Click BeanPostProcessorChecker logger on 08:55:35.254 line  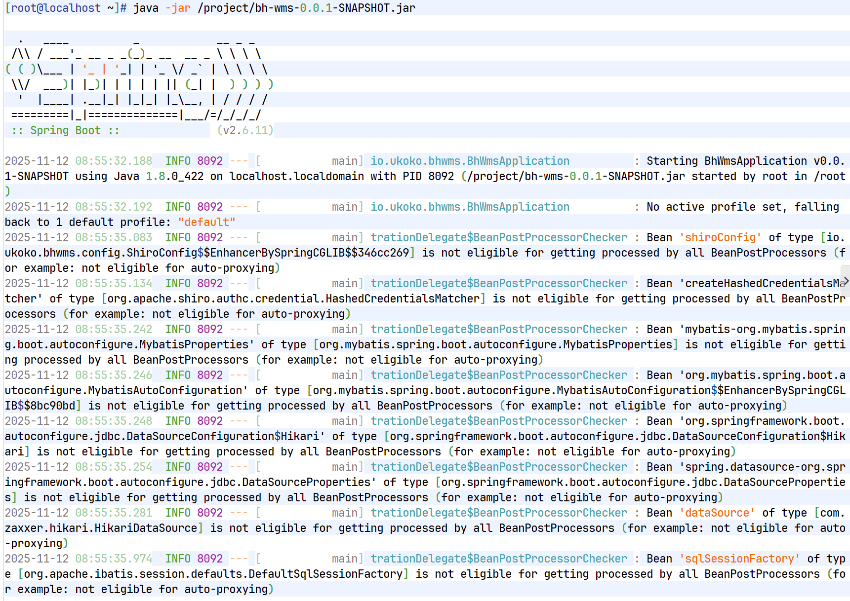(499, 467)
